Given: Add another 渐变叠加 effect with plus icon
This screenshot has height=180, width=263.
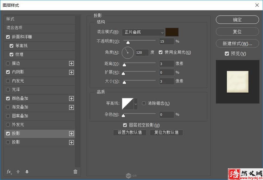Looking at the screenshot, I should 72,107.
